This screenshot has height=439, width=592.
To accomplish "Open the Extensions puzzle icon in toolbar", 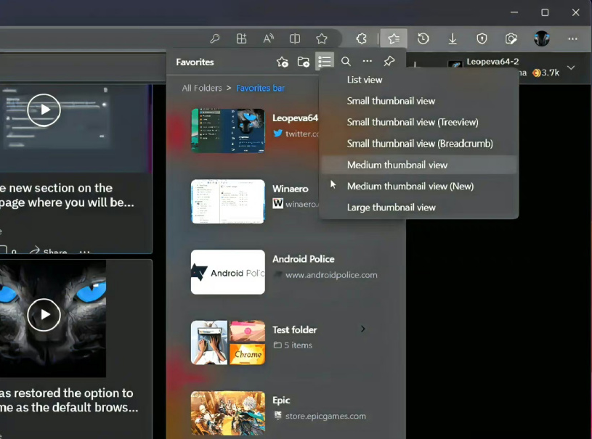I will (x=361, y=38).
